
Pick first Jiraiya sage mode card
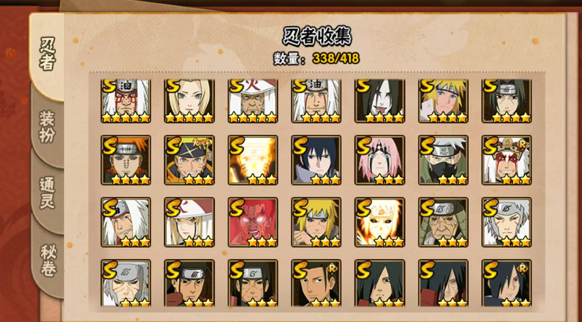pos(126,101)
